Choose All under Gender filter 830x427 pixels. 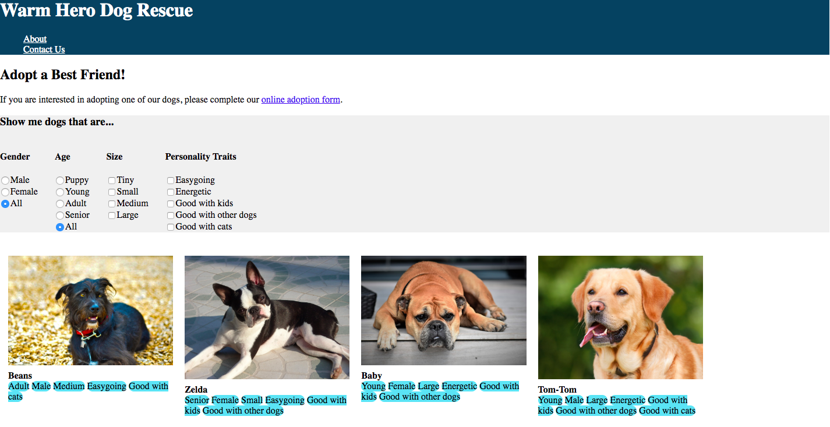coord(5,204)
